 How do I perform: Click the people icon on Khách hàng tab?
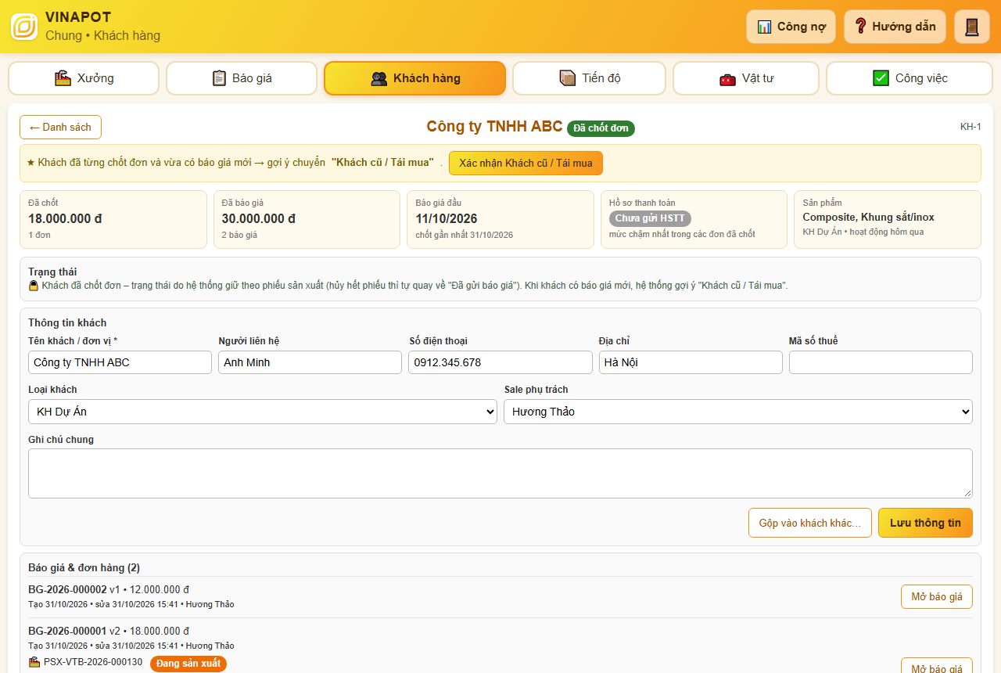[x=379, y=78]
